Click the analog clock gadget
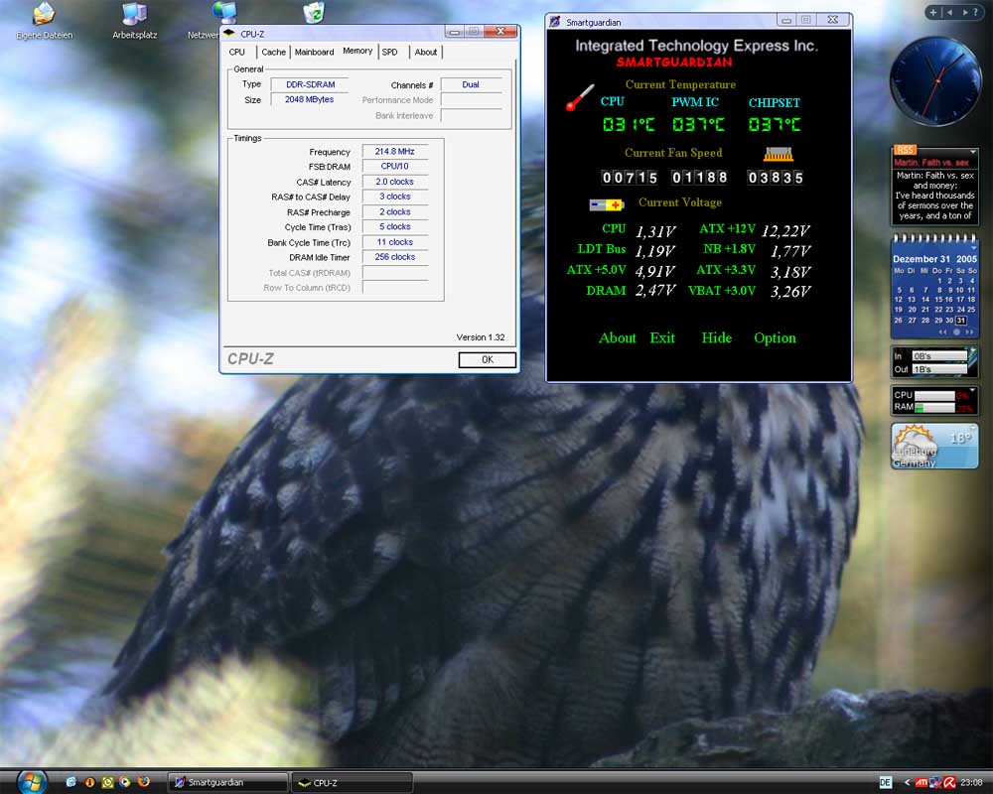The height and width of the screenshot is (794, 993). click(x=934, y=80)
